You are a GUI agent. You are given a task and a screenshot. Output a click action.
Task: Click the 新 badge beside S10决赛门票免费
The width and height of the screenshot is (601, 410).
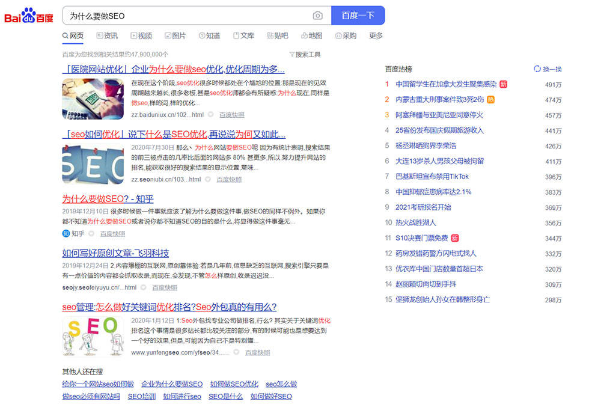[x=455, y=238]
